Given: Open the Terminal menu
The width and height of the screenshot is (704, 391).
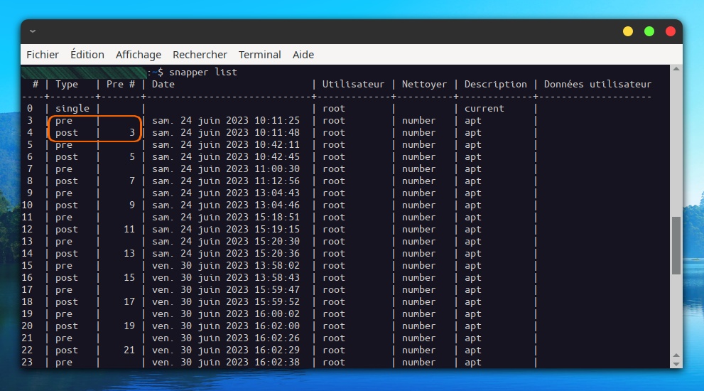Looking at the screenshot, I should (260, 55).
